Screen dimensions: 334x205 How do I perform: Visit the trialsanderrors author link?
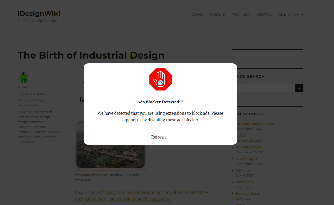pyautogui.click(x=156, y=199)
